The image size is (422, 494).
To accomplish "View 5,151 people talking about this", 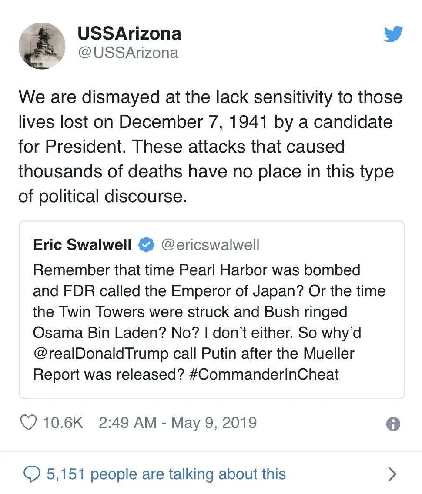I will click(166, 474).
